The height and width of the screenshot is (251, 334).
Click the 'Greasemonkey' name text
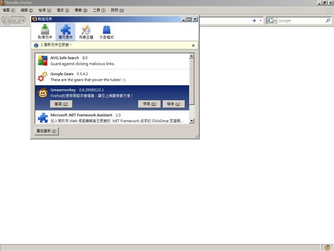(63, 90)
